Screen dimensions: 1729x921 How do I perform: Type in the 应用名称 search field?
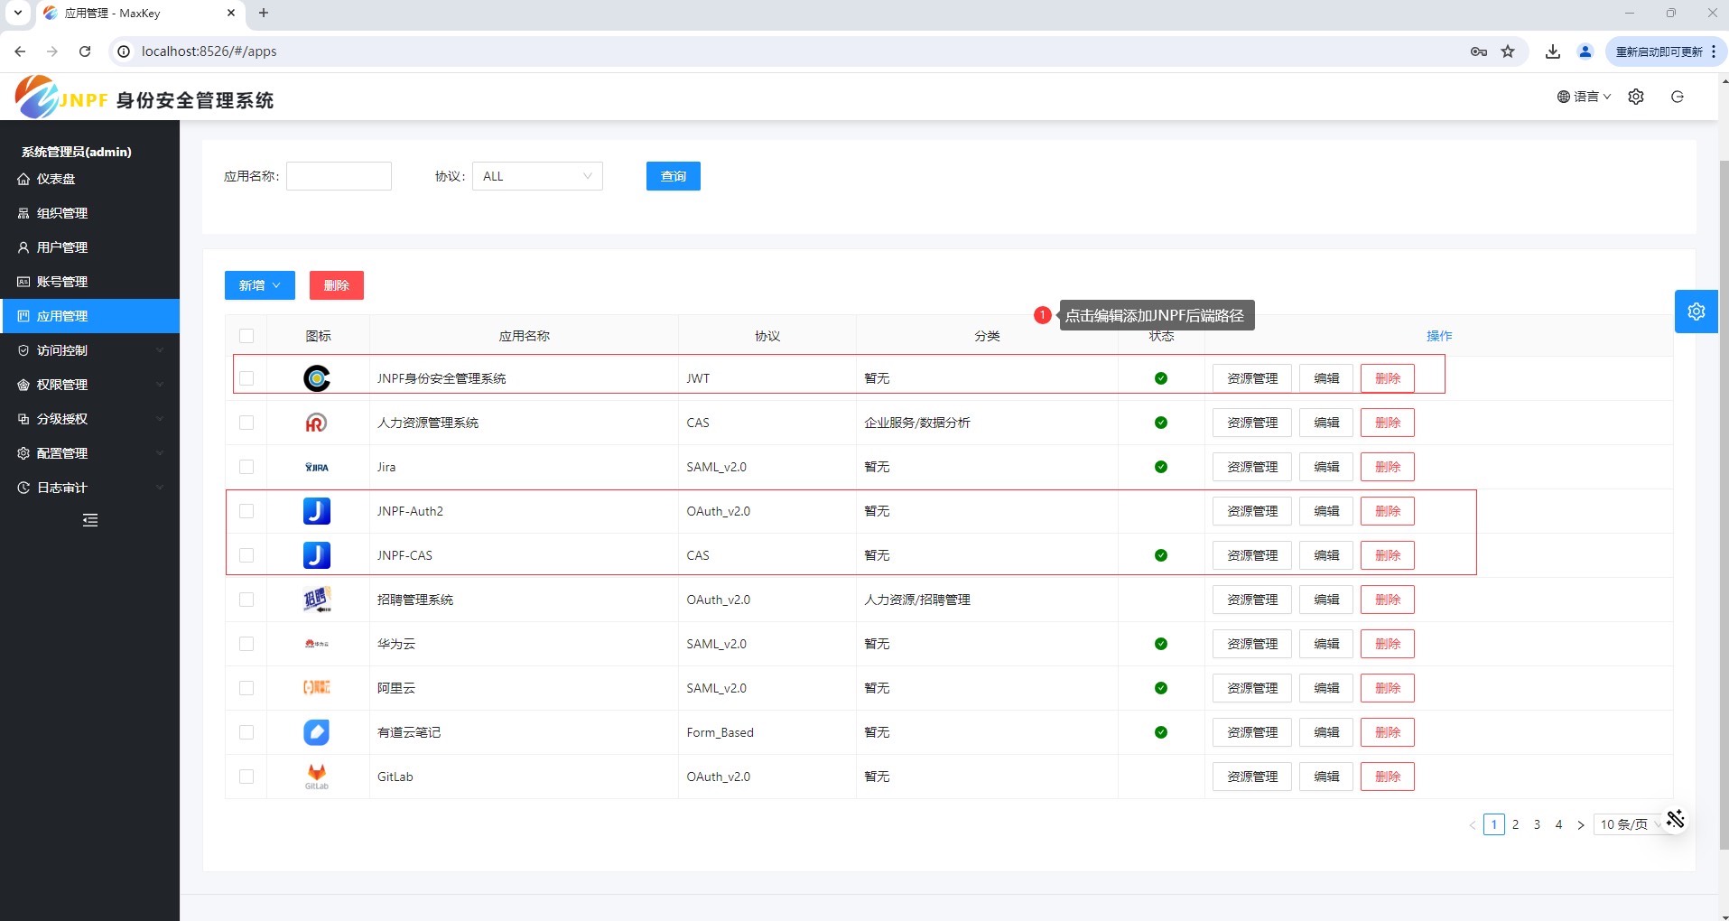coord(339,176)
